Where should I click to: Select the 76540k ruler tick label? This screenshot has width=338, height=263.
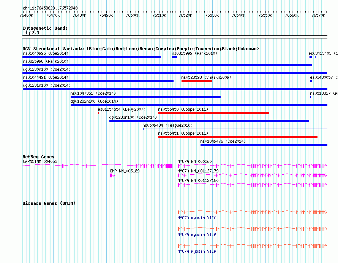[x=238, y=15]
